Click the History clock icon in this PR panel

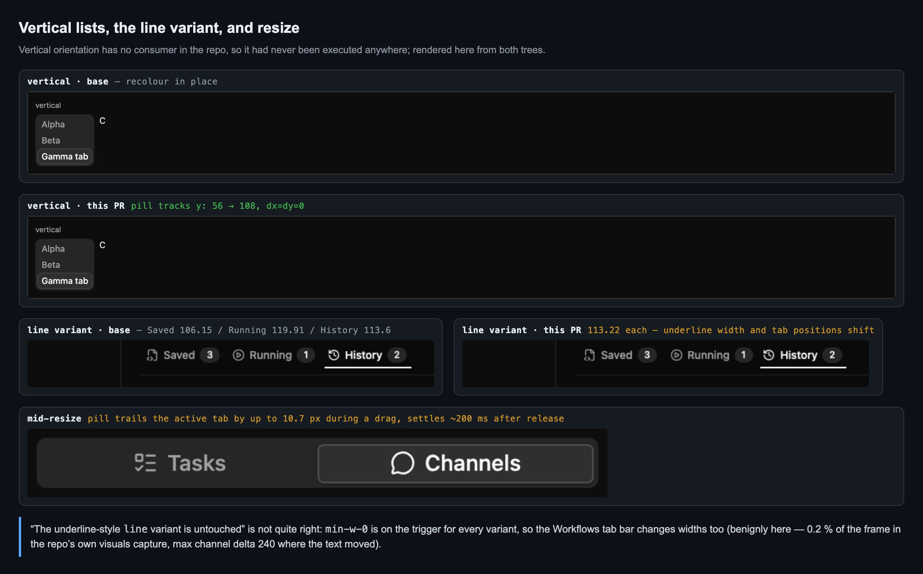coord(769,355)
